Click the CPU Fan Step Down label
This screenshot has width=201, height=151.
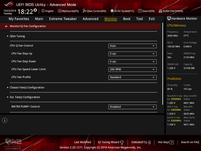tap(24, 61)
